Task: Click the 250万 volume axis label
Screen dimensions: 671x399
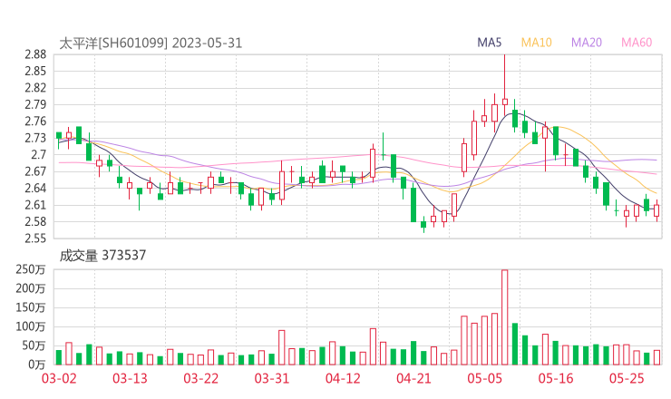Action: [31, 269]
